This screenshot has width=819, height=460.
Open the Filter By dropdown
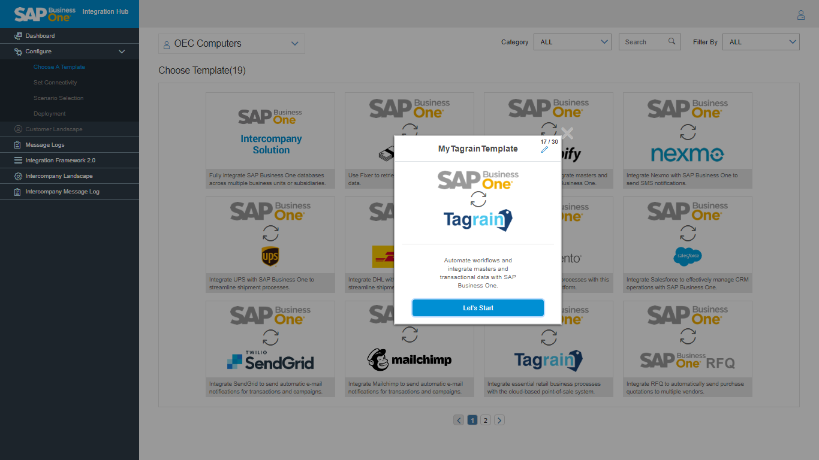click(x=760, y=42)
